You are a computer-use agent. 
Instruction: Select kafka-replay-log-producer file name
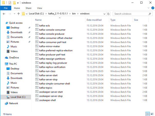tap(53, 63)
